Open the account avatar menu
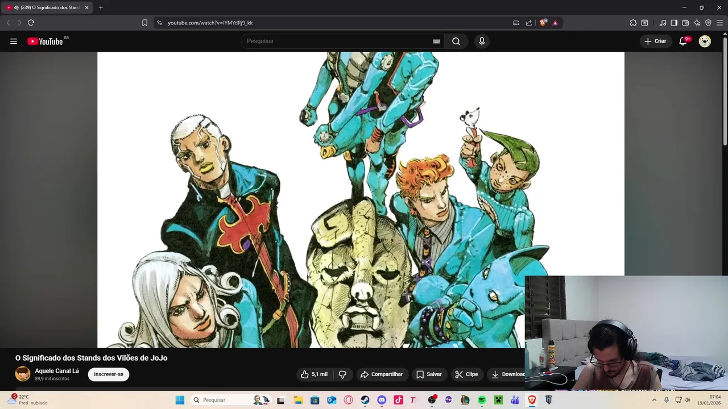The height and width of the screenshot is (409, 728). pyautogui.click(x=705, y=41)
